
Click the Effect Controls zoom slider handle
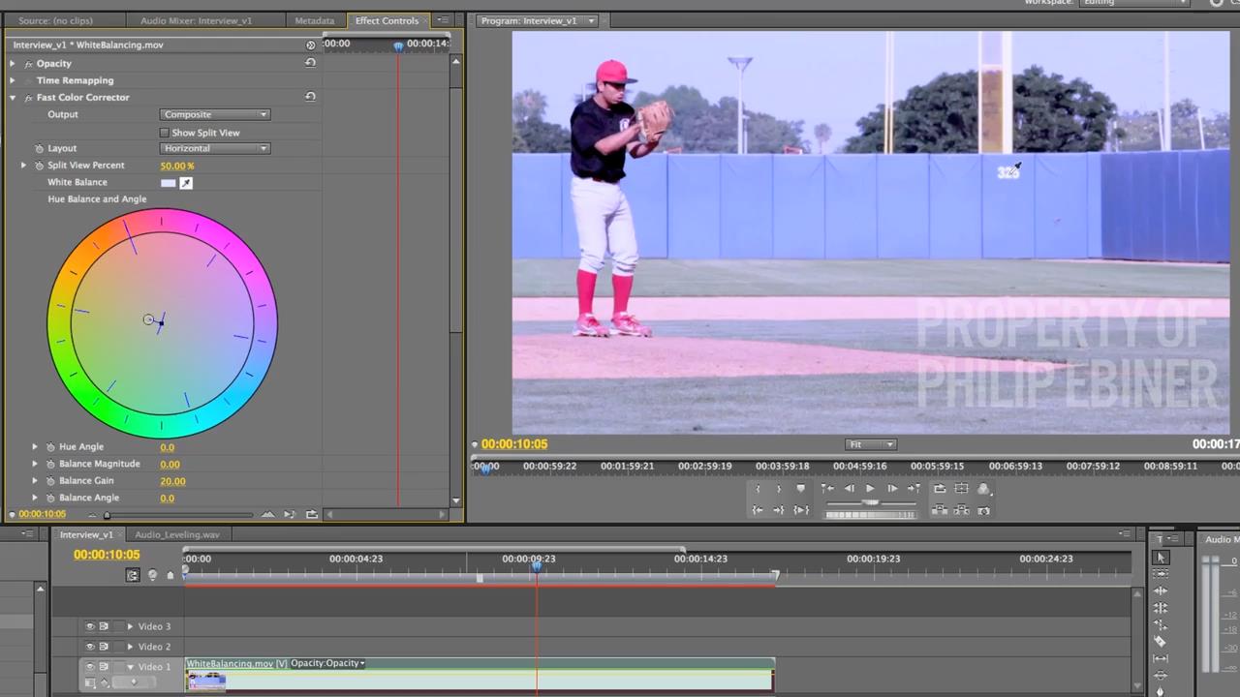coord(107,515)
